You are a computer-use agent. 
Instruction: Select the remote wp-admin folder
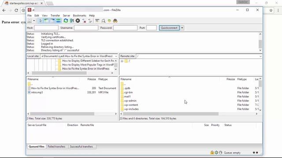coord(130,101)
